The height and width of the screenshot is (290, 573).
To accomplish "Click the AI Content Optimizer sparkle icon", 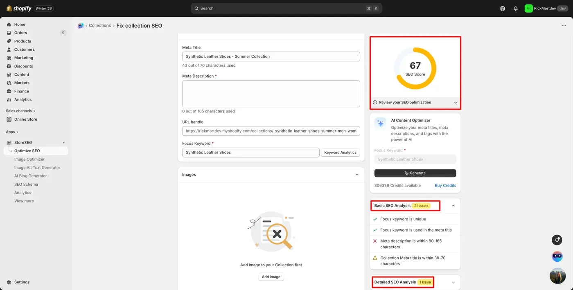I will [381, 124].
